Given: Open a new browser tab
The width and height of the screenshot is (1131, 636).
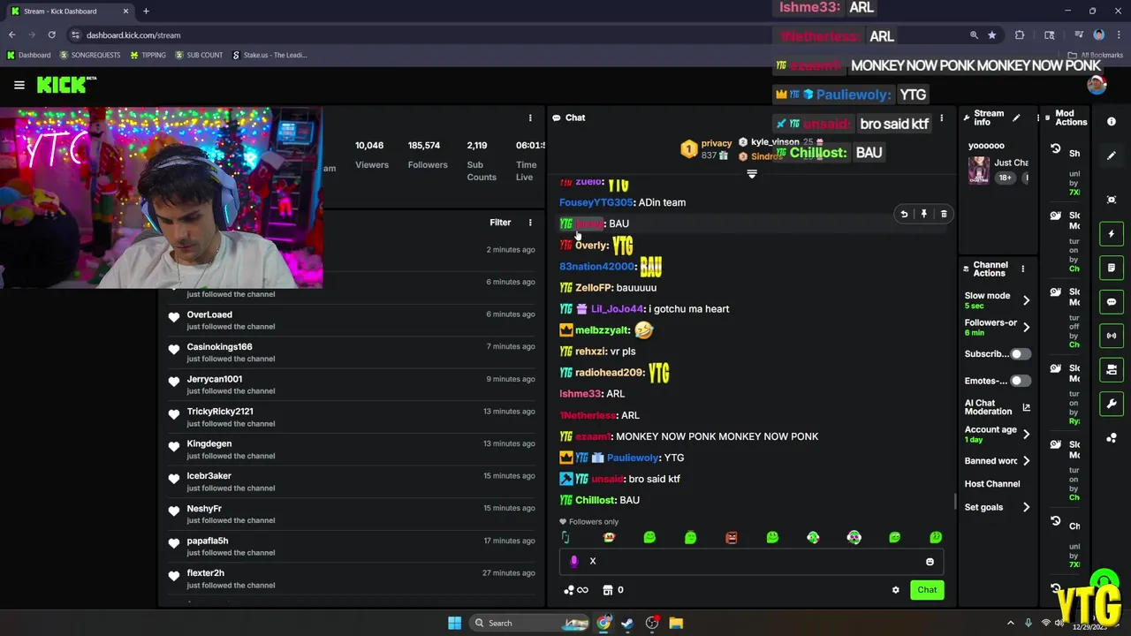Looking at the screenshot, I should (x=146, y=11).
